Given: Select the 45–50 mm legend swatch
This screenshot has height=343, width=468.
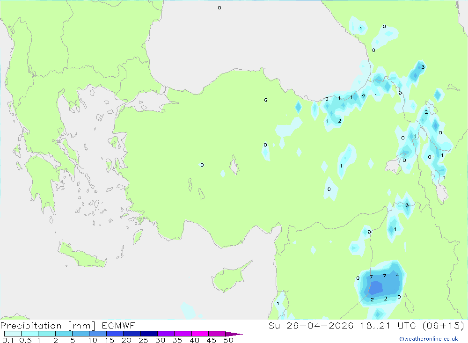Looking at the screenshot, I should 217,334.
